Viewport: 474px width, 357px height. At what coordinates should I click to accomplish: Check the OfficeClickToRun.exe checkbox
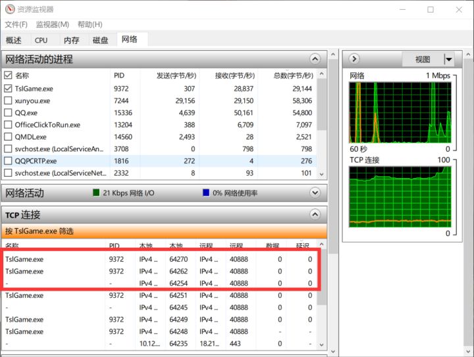8,125
